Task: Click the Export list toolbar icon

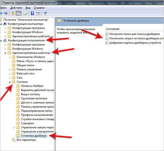Action: [x=25, y=13]
